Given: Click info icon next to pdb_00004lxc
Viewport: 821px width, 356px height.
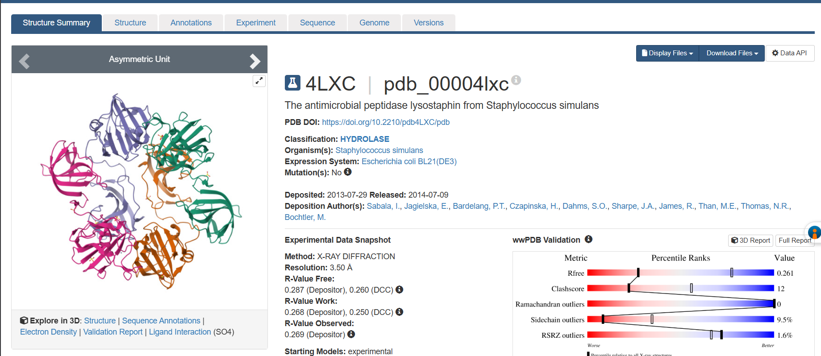Looking at the screenshot, I should click(516, 80).
